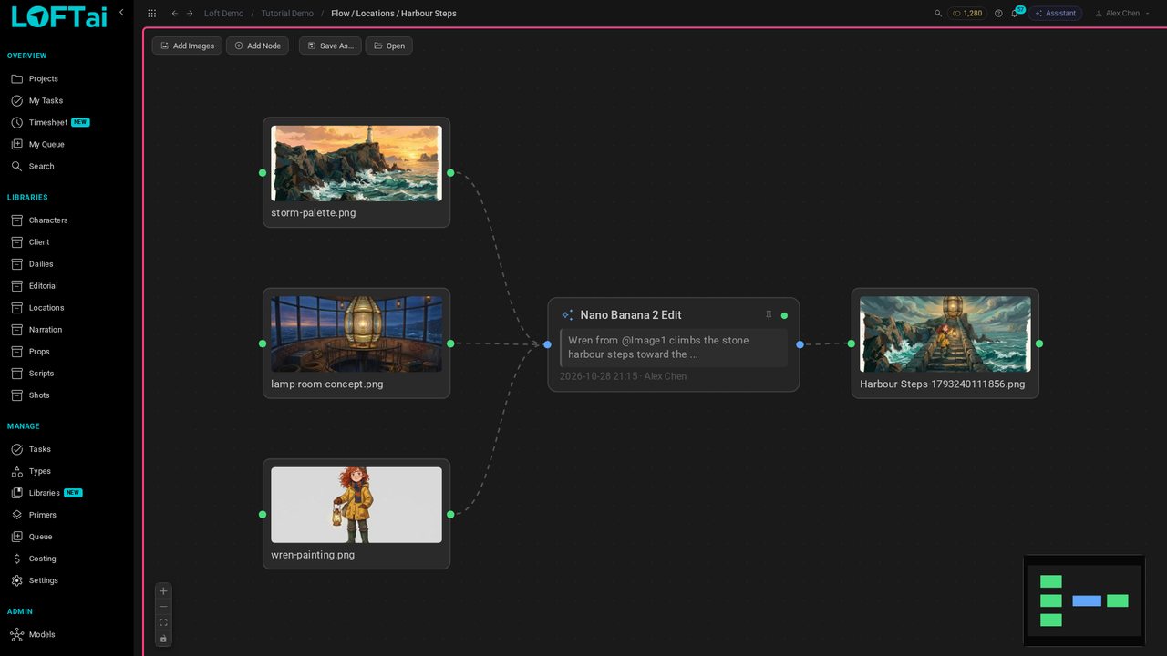Go forward with the right arrow
This screenshot has width=1167, height=656.
[190, 14]
